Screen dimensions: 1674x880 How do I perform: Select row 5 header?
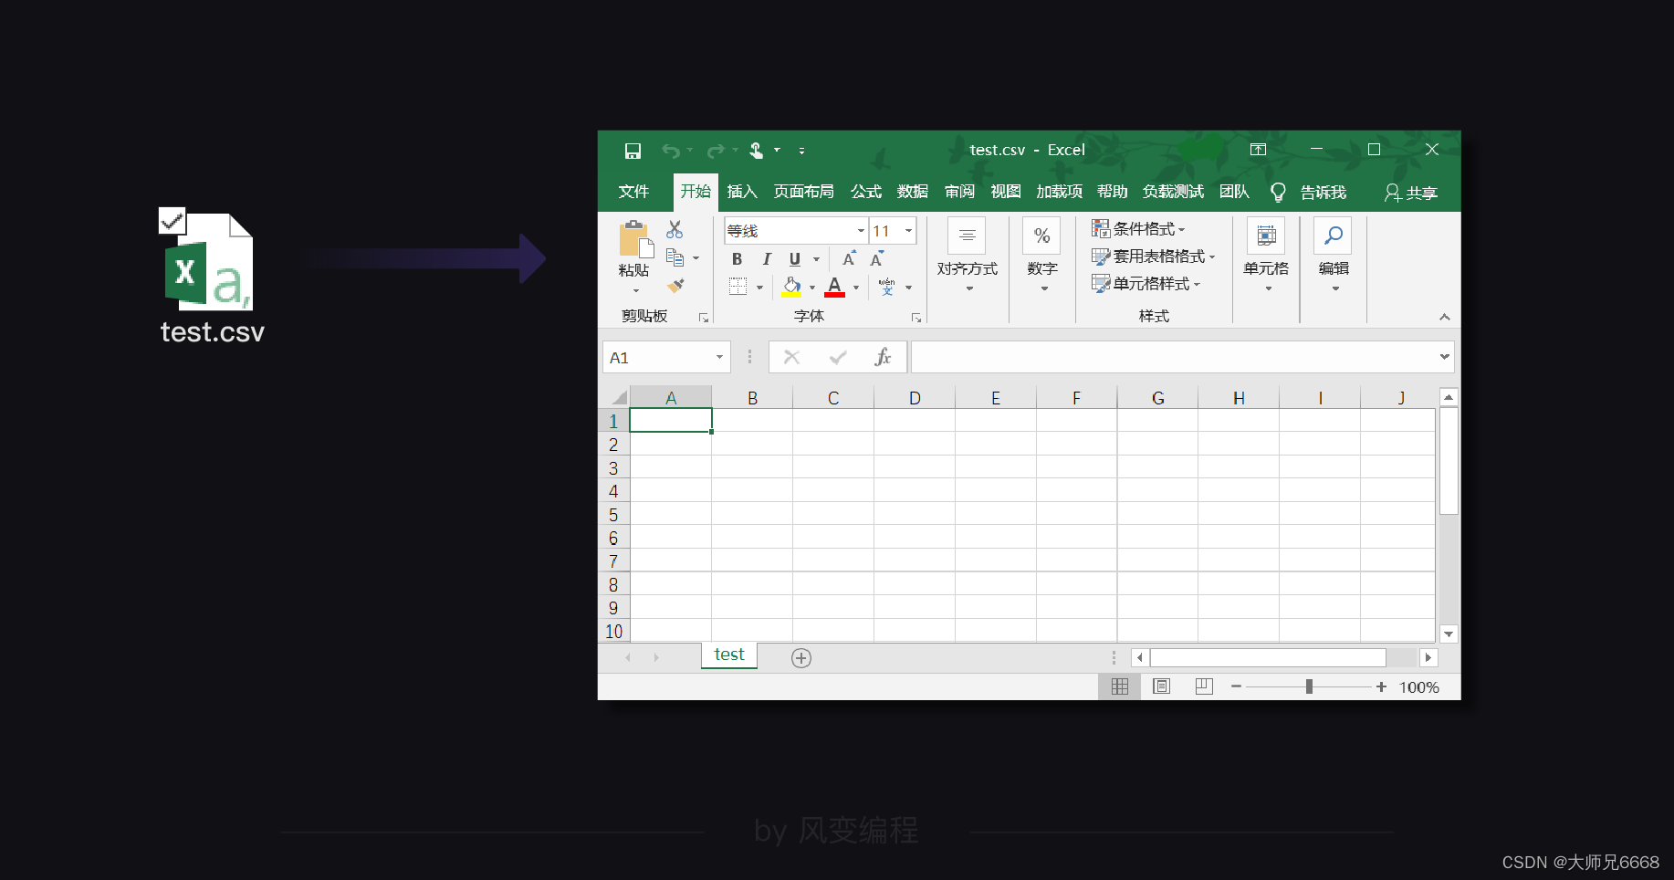pyautogui.click(x=613, y=515)
